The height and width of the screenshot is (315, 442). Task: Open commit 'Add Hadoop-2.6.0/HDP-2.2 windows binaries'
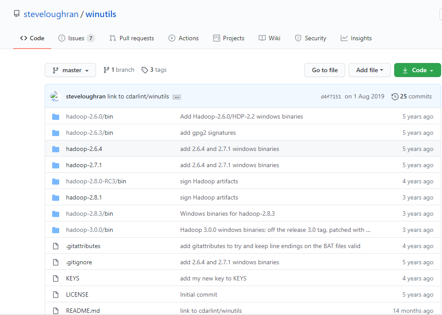pyautogui.click(x=241, y=116)
